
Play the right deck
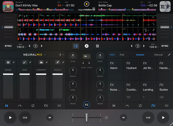point(163,118)
